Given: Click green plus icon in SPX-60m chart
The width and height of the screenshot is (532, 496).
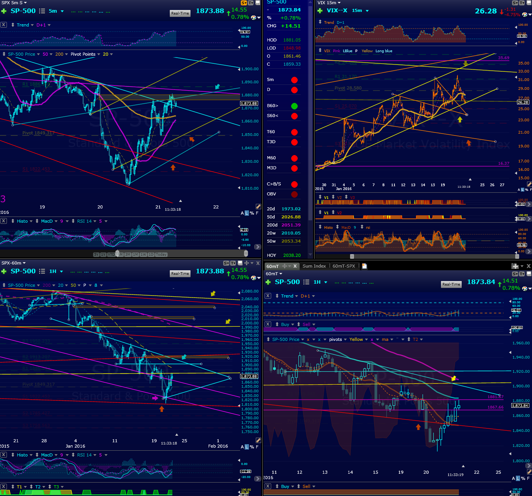Looking at the screenshot, I should [x=4, y=271].
